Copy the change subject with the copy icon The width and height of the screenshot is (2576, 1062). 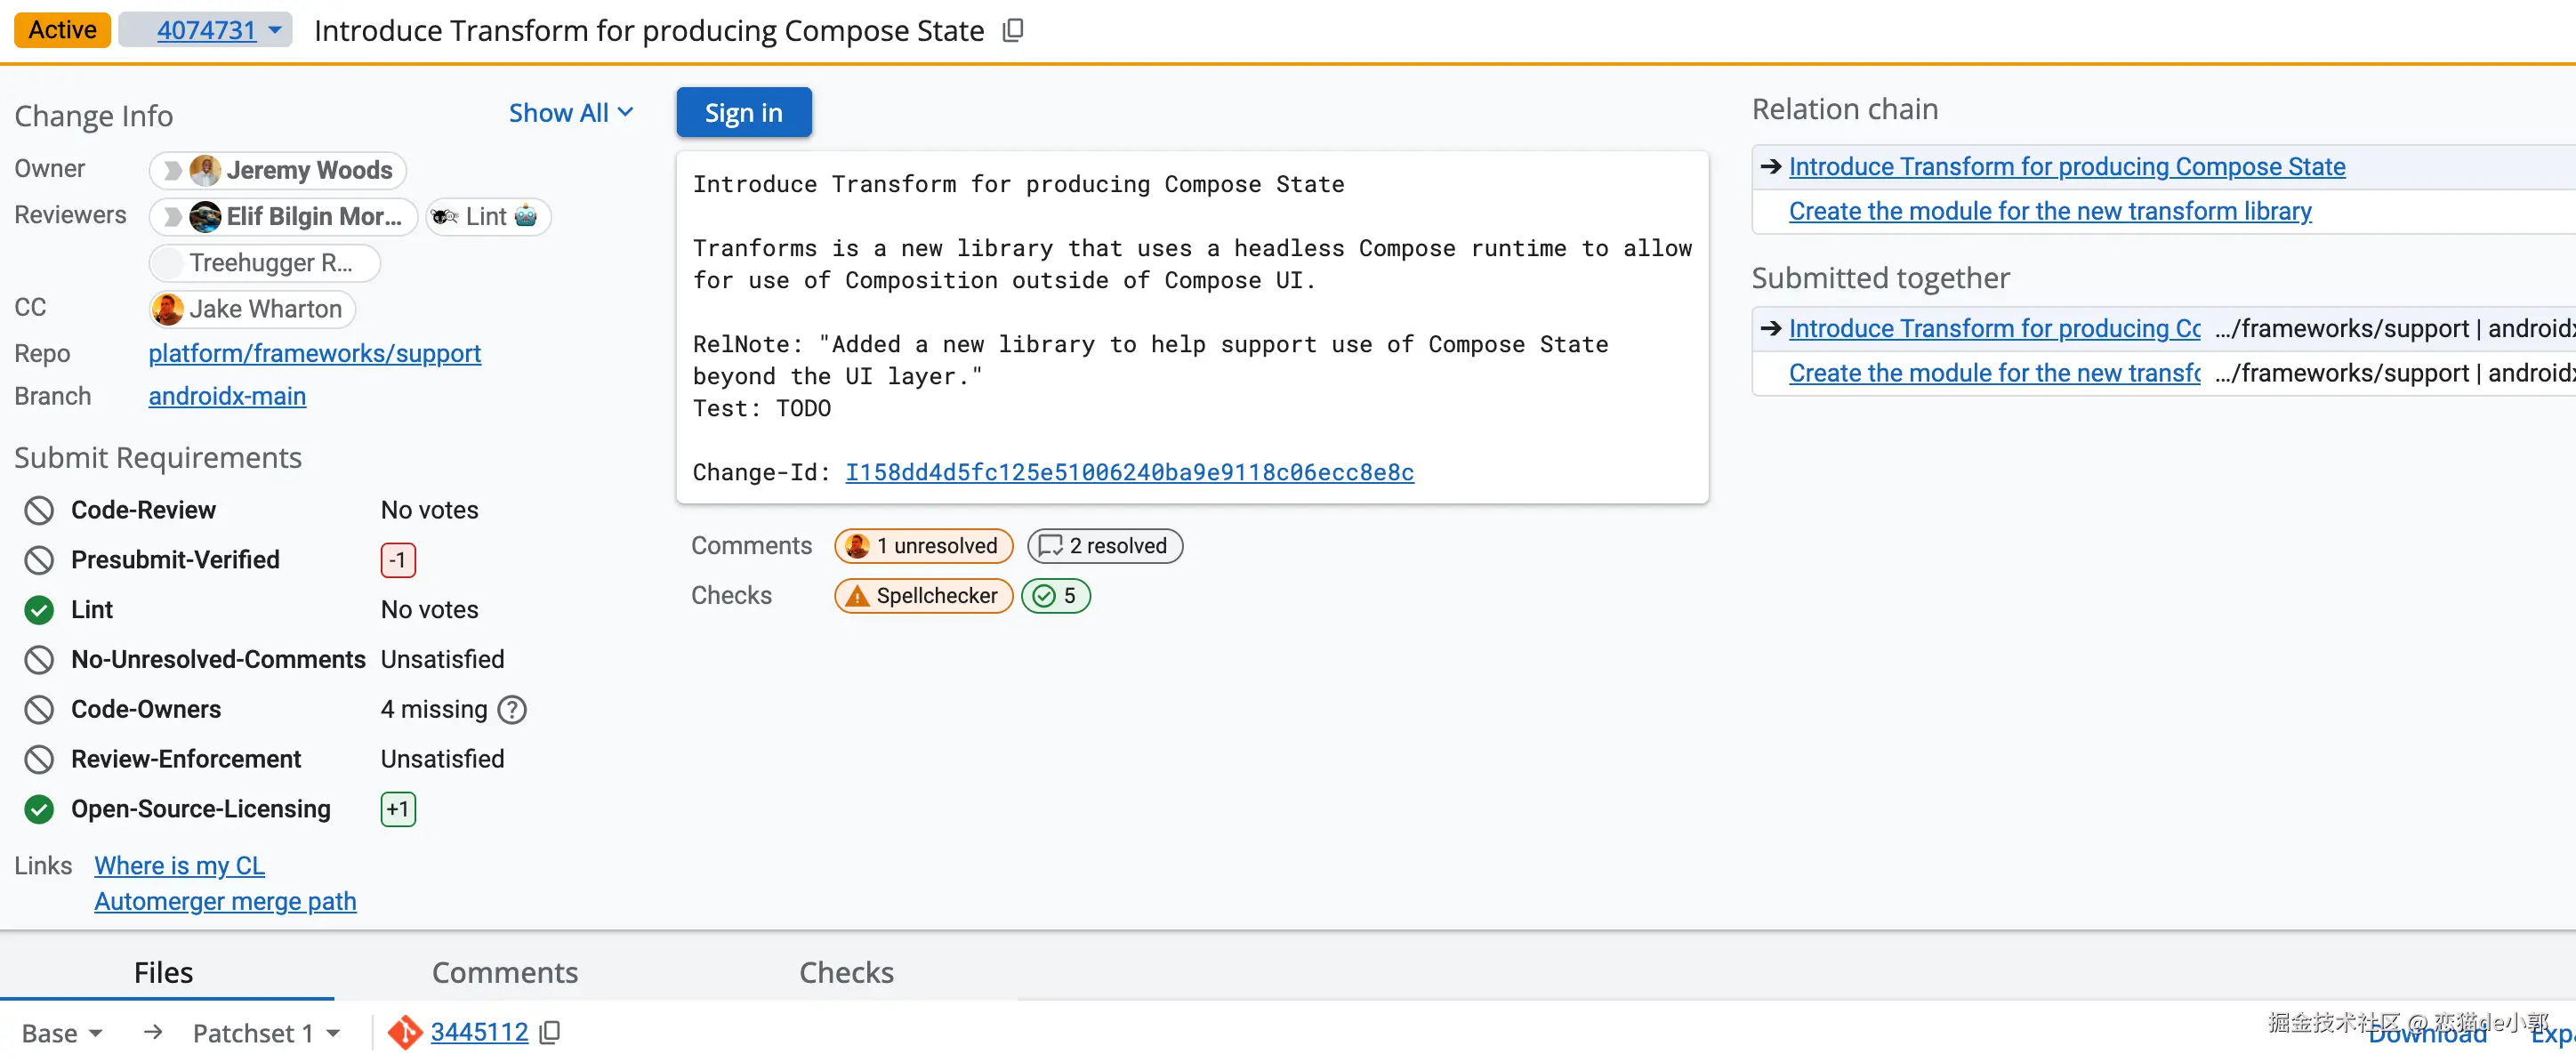point(1013,30)
